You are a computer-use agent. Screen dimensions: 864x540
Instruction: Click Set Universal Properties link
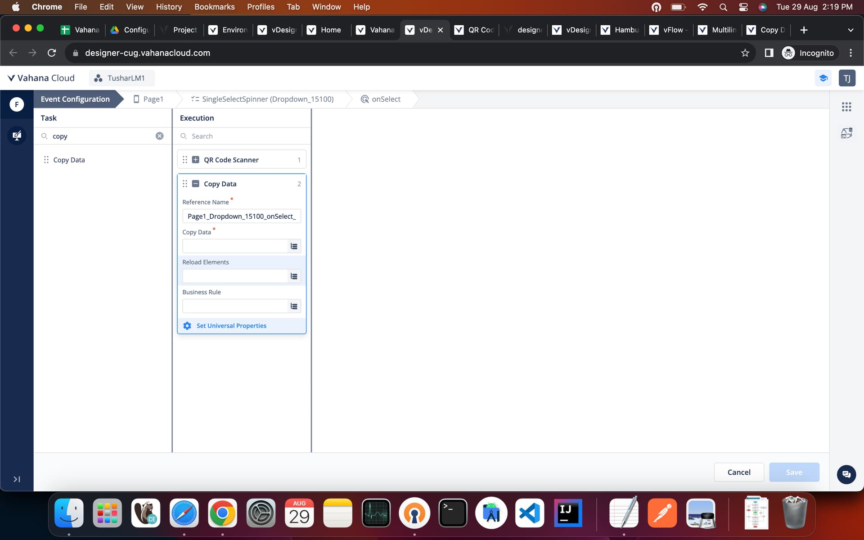coord(231,326)
